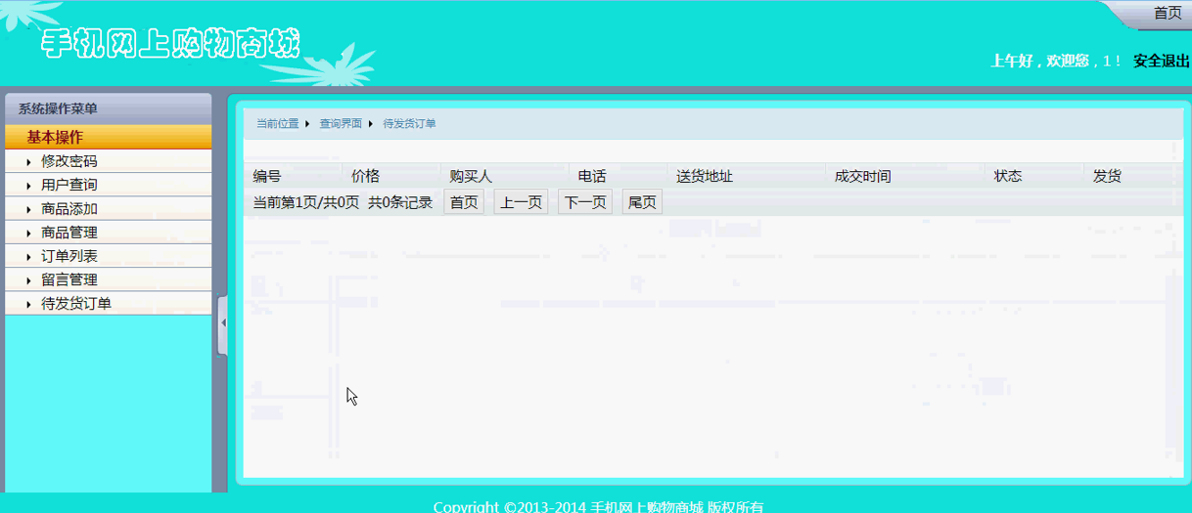Click the 下一页 pagination button
Viewport: 1192px width, 513px height.
[x=585, y=202]
